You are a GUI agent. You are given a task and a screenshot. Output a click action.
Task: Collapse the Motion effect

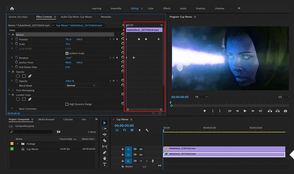point(9,35)
